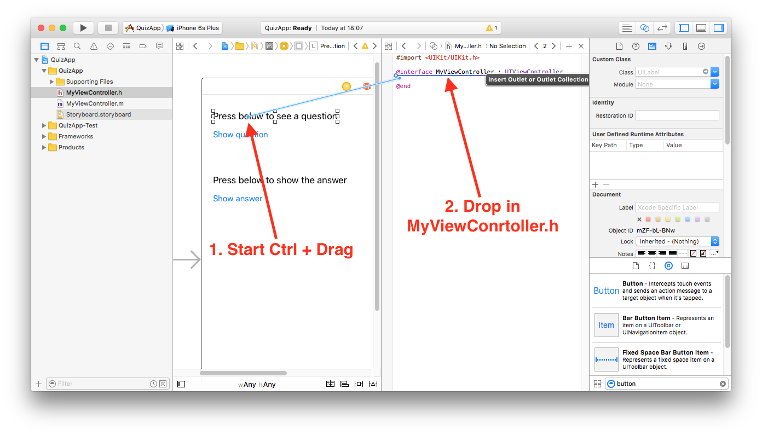Toggle the Utilities panel visibility

coord(719,28)
